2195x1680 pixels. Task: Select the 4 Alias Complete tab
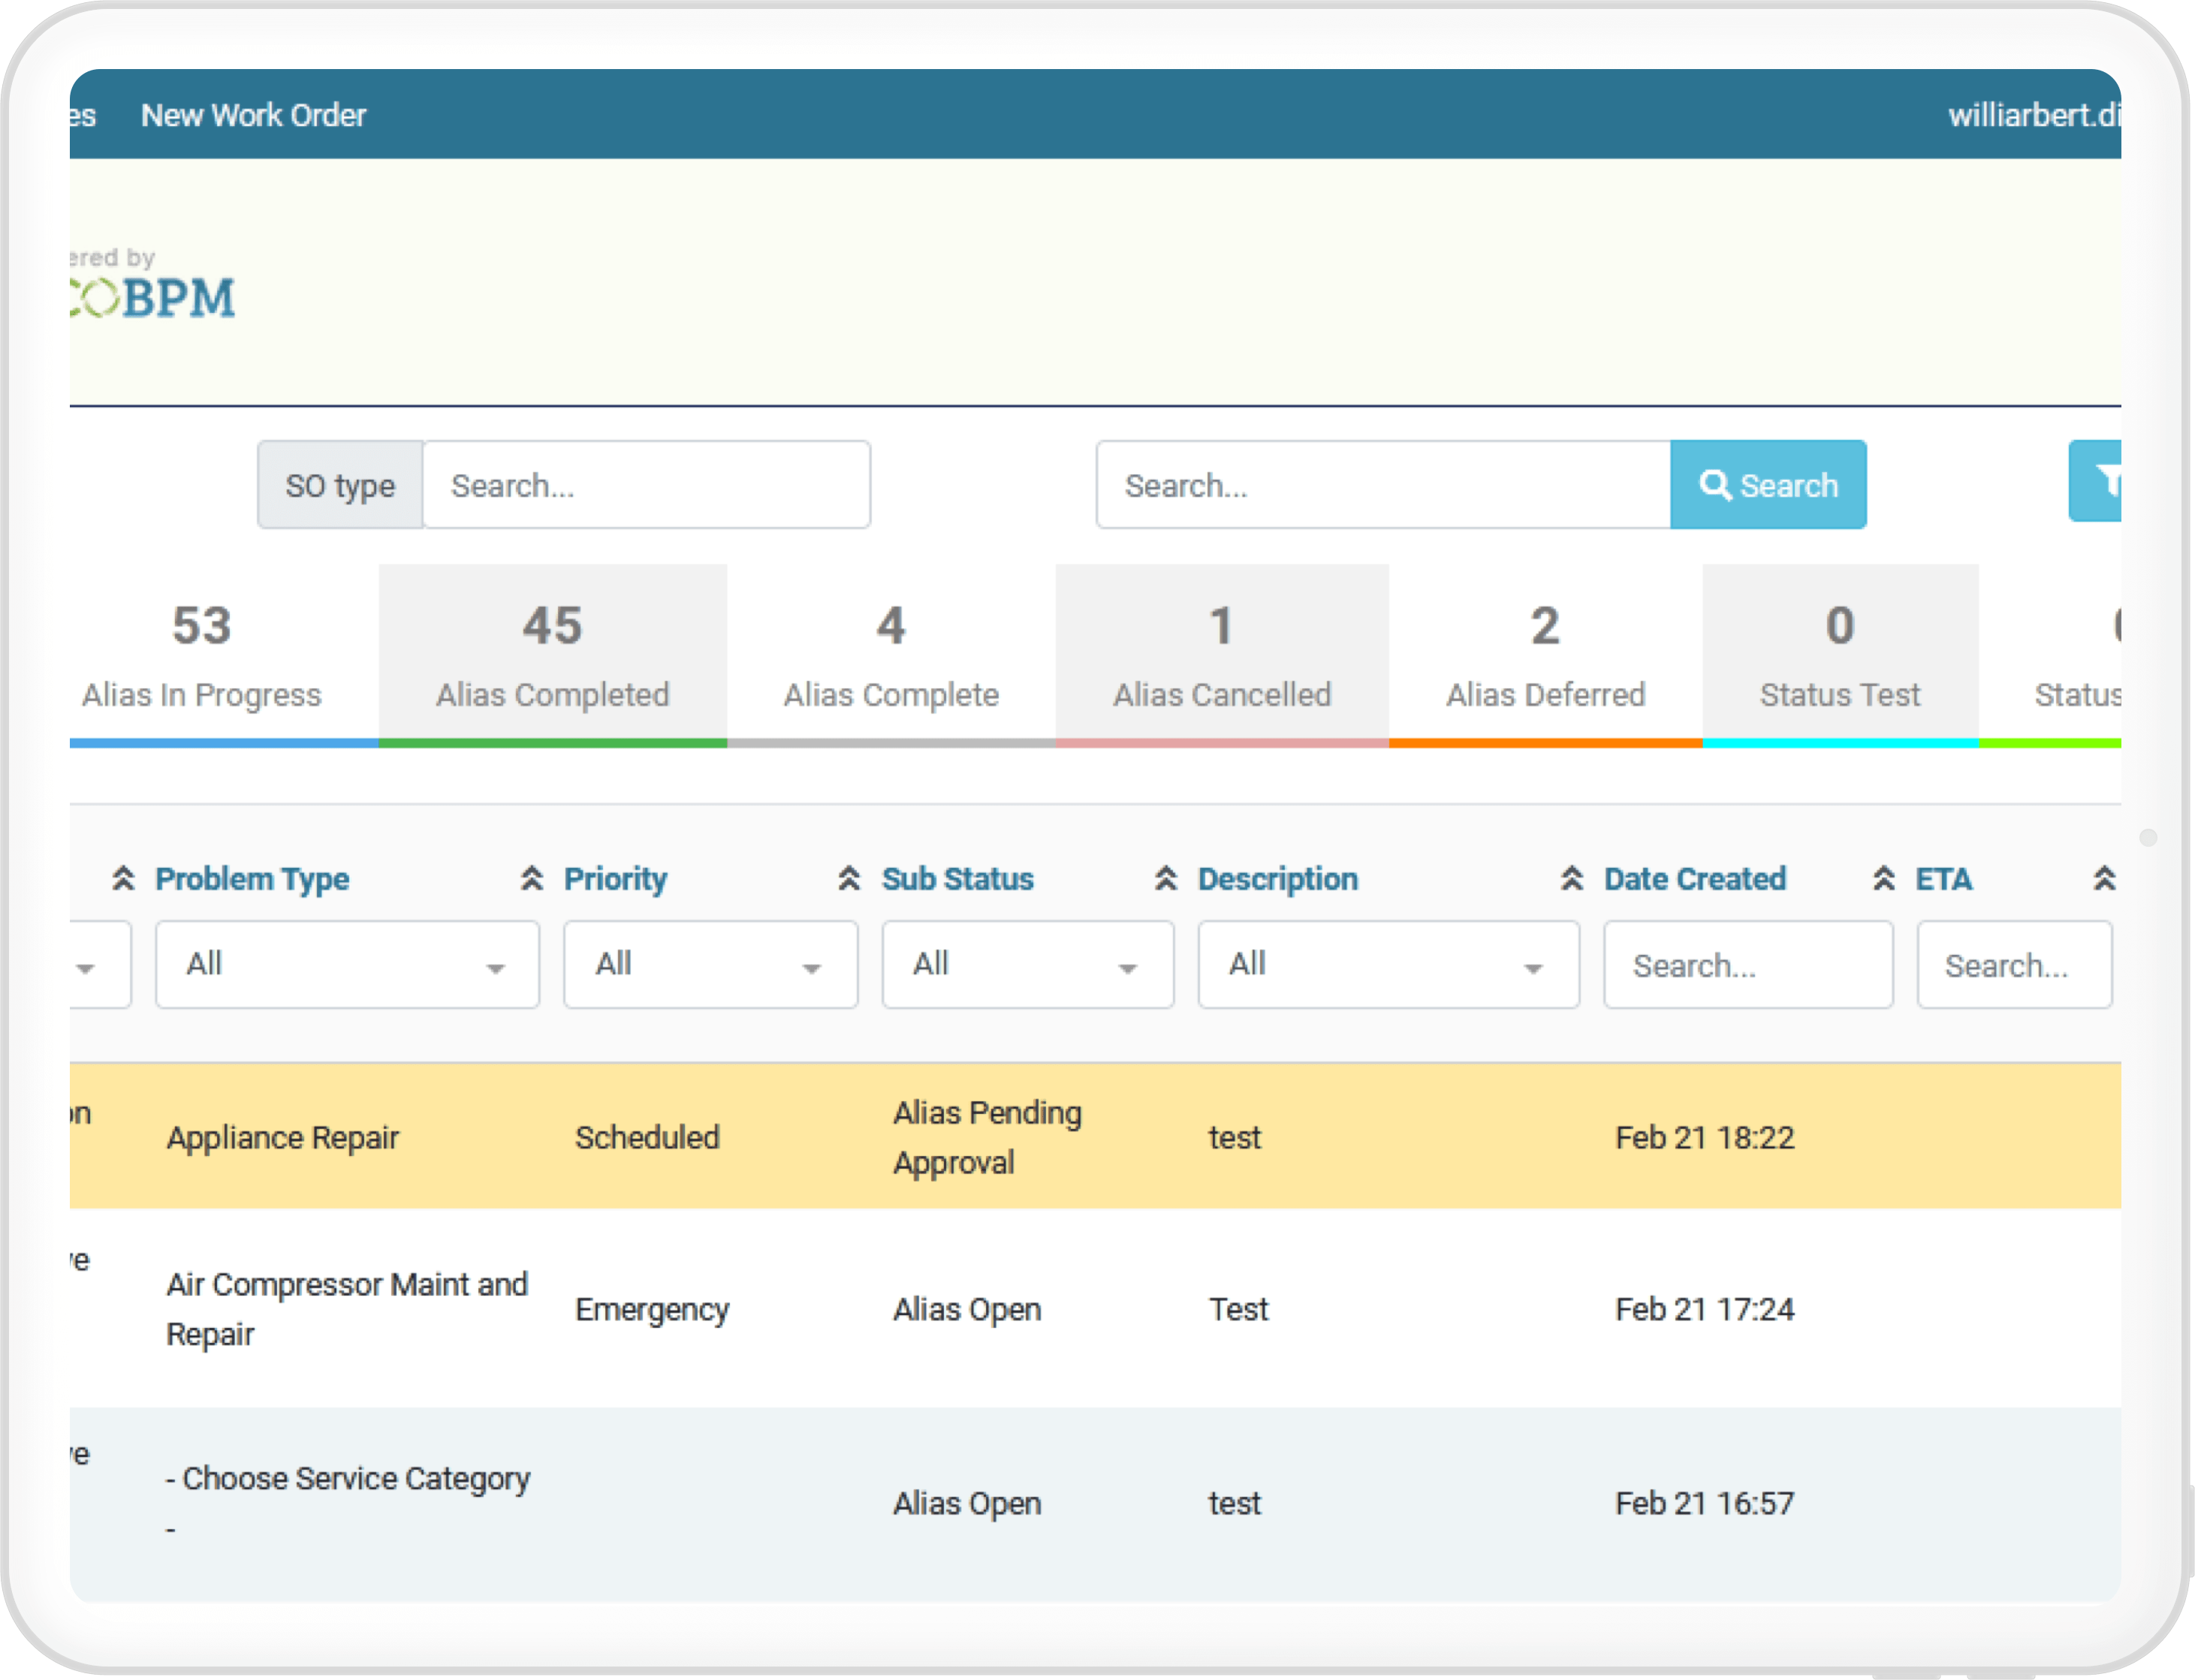pyautogui.click(x=891, y=655)
